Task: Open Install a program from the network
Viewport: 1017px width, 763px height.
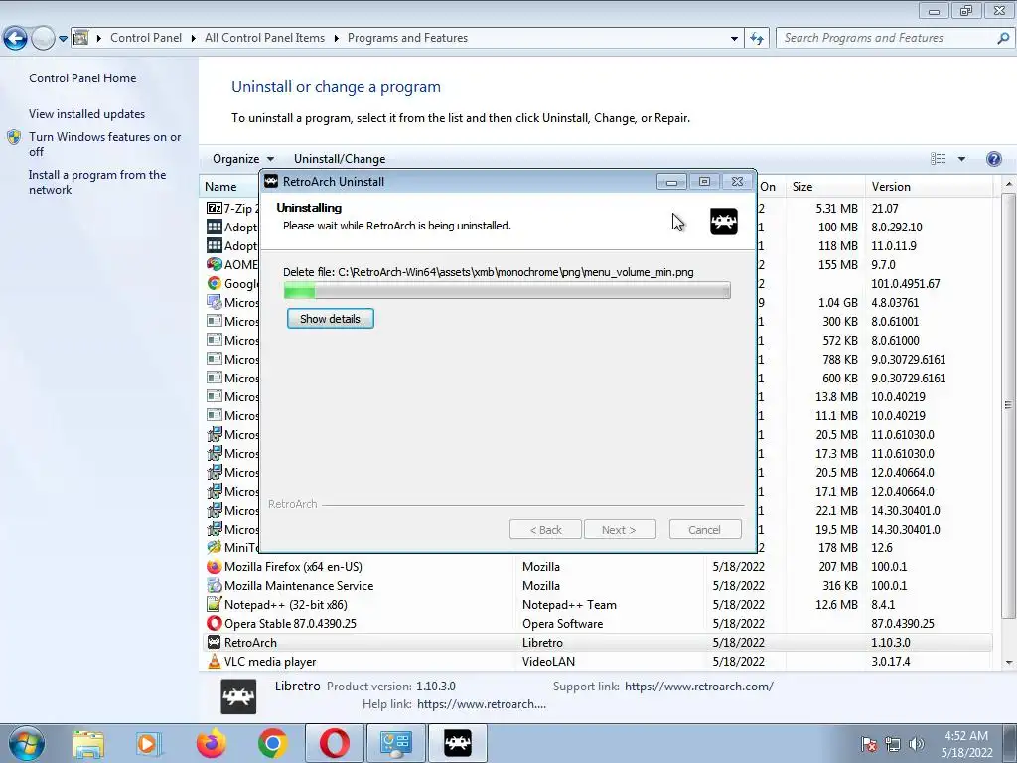Action: click(97, 183)
